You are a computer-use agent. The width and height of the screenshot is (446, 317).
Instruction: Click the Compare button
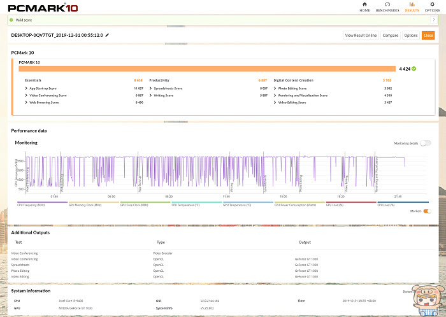(x=391, y=36)
